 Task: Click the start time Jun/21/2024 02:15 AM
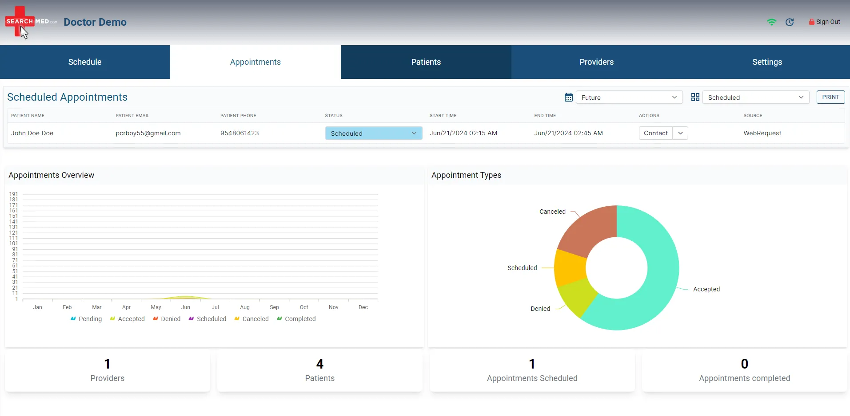(463, 133)
